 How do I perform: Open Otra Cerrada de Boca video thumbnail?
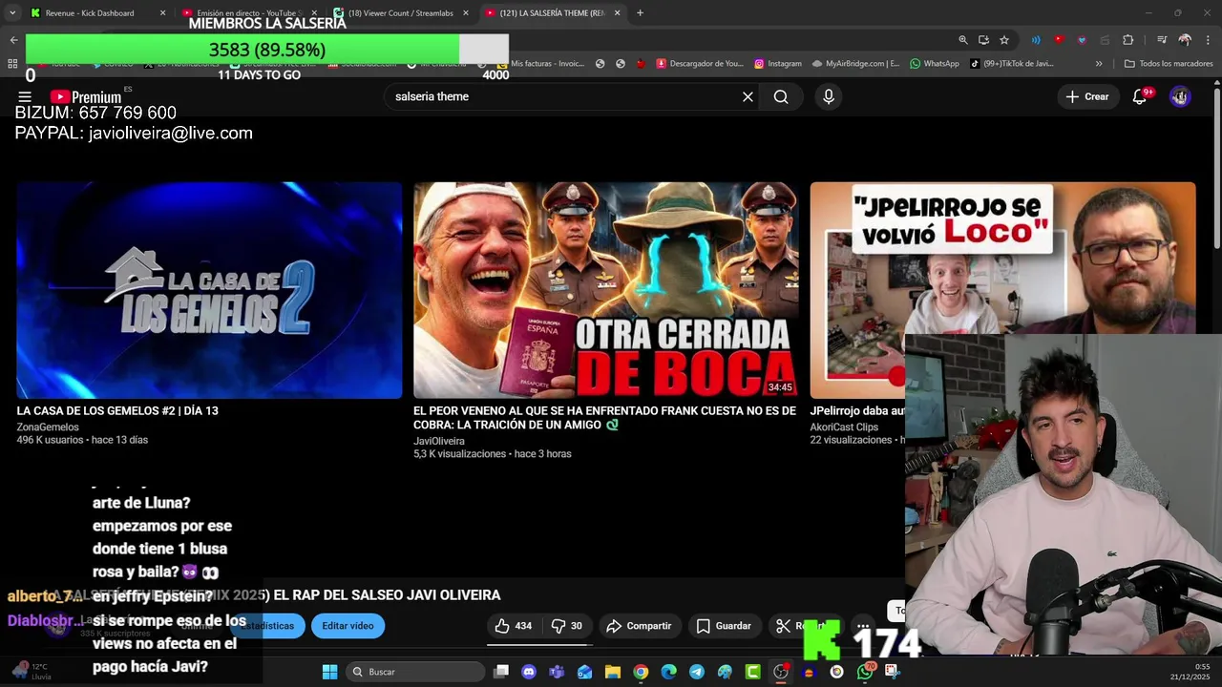(606, 290)
